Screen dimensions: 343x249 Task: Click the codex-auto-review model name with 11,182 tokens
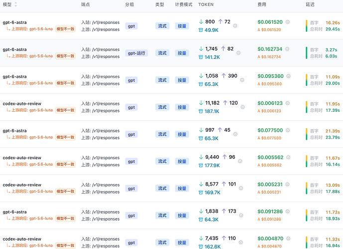click(x=22, y=104)
